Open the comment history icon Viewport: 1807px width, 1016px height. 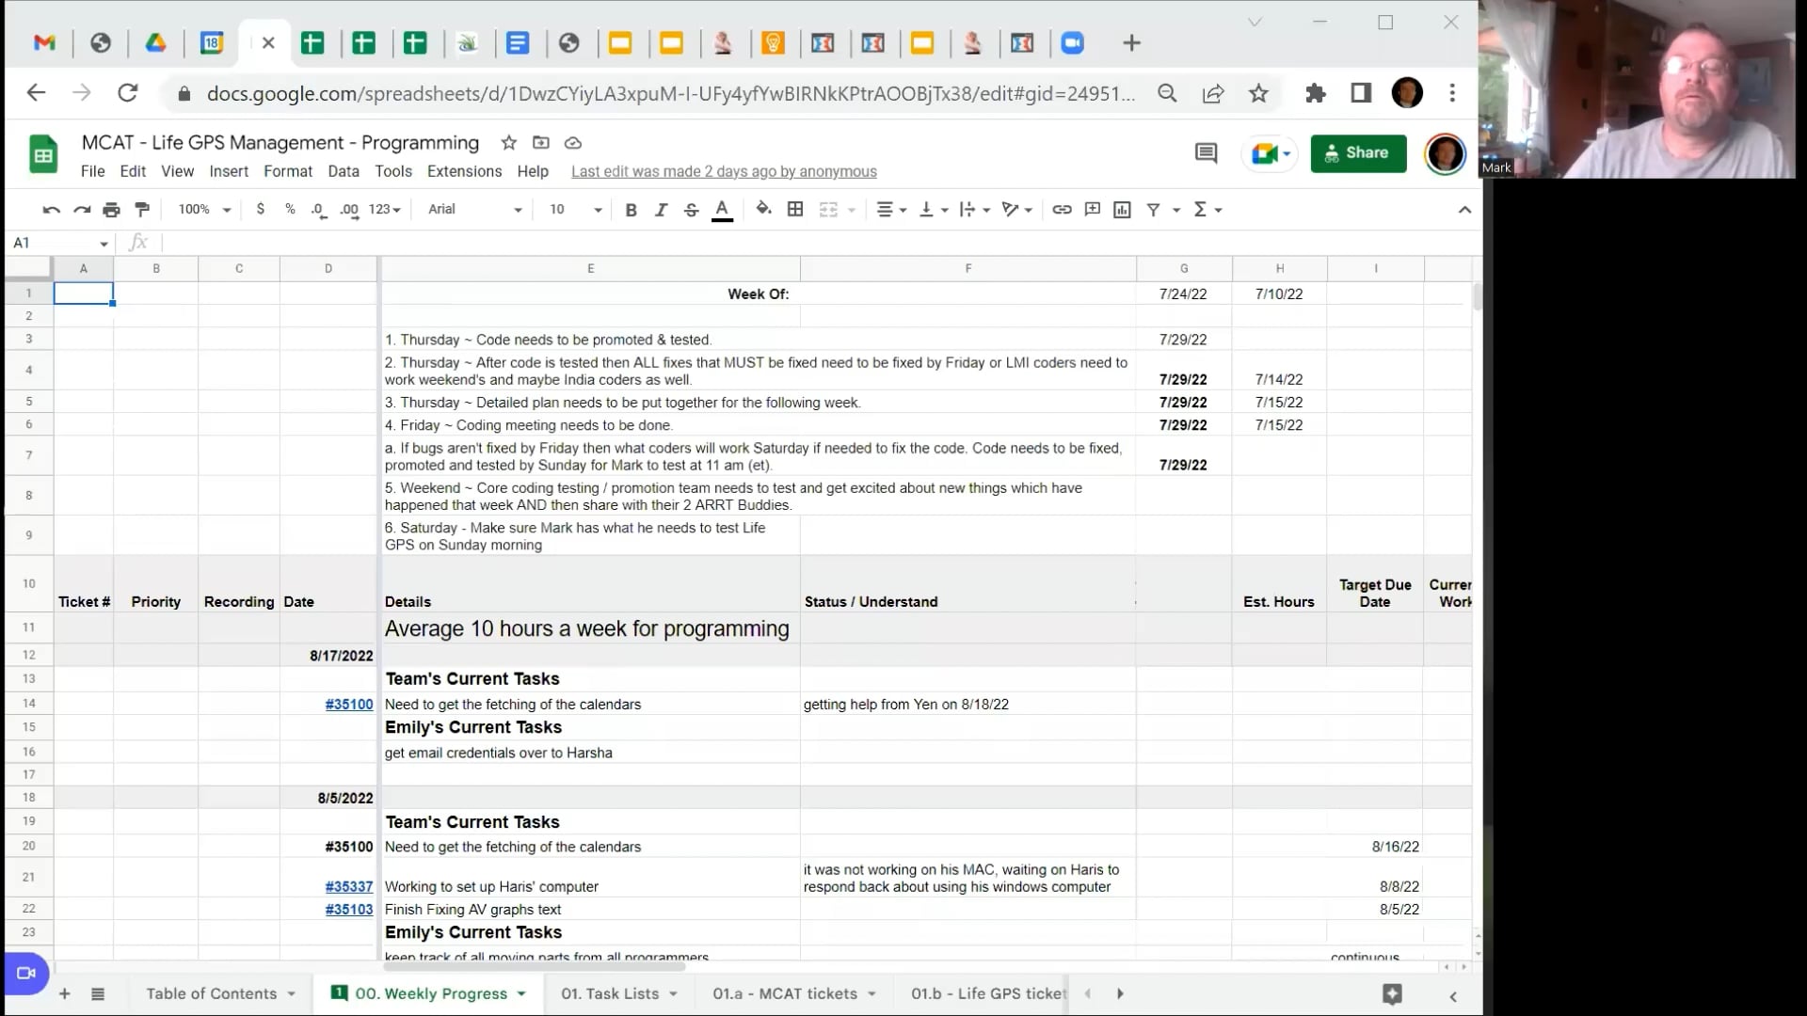(1206, 152)
